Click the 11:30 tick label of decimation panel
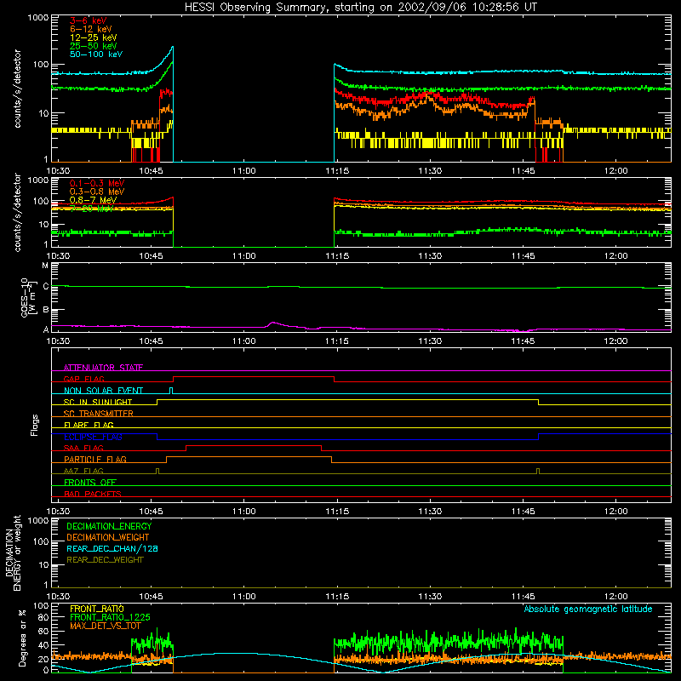Screen dimensions: 681x681 click(430, 597)
